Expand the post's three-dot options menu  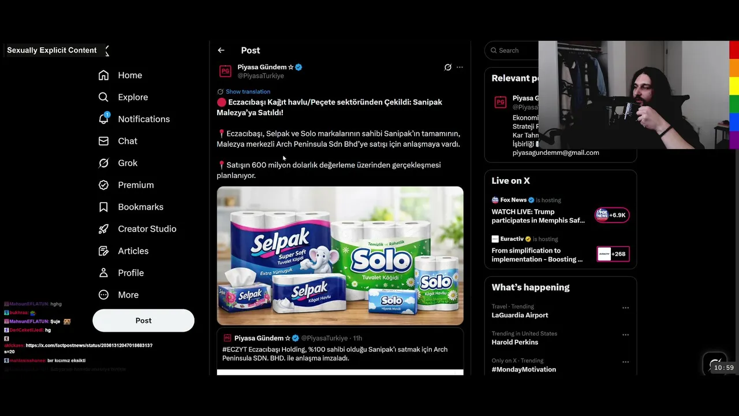click(460, 67)
